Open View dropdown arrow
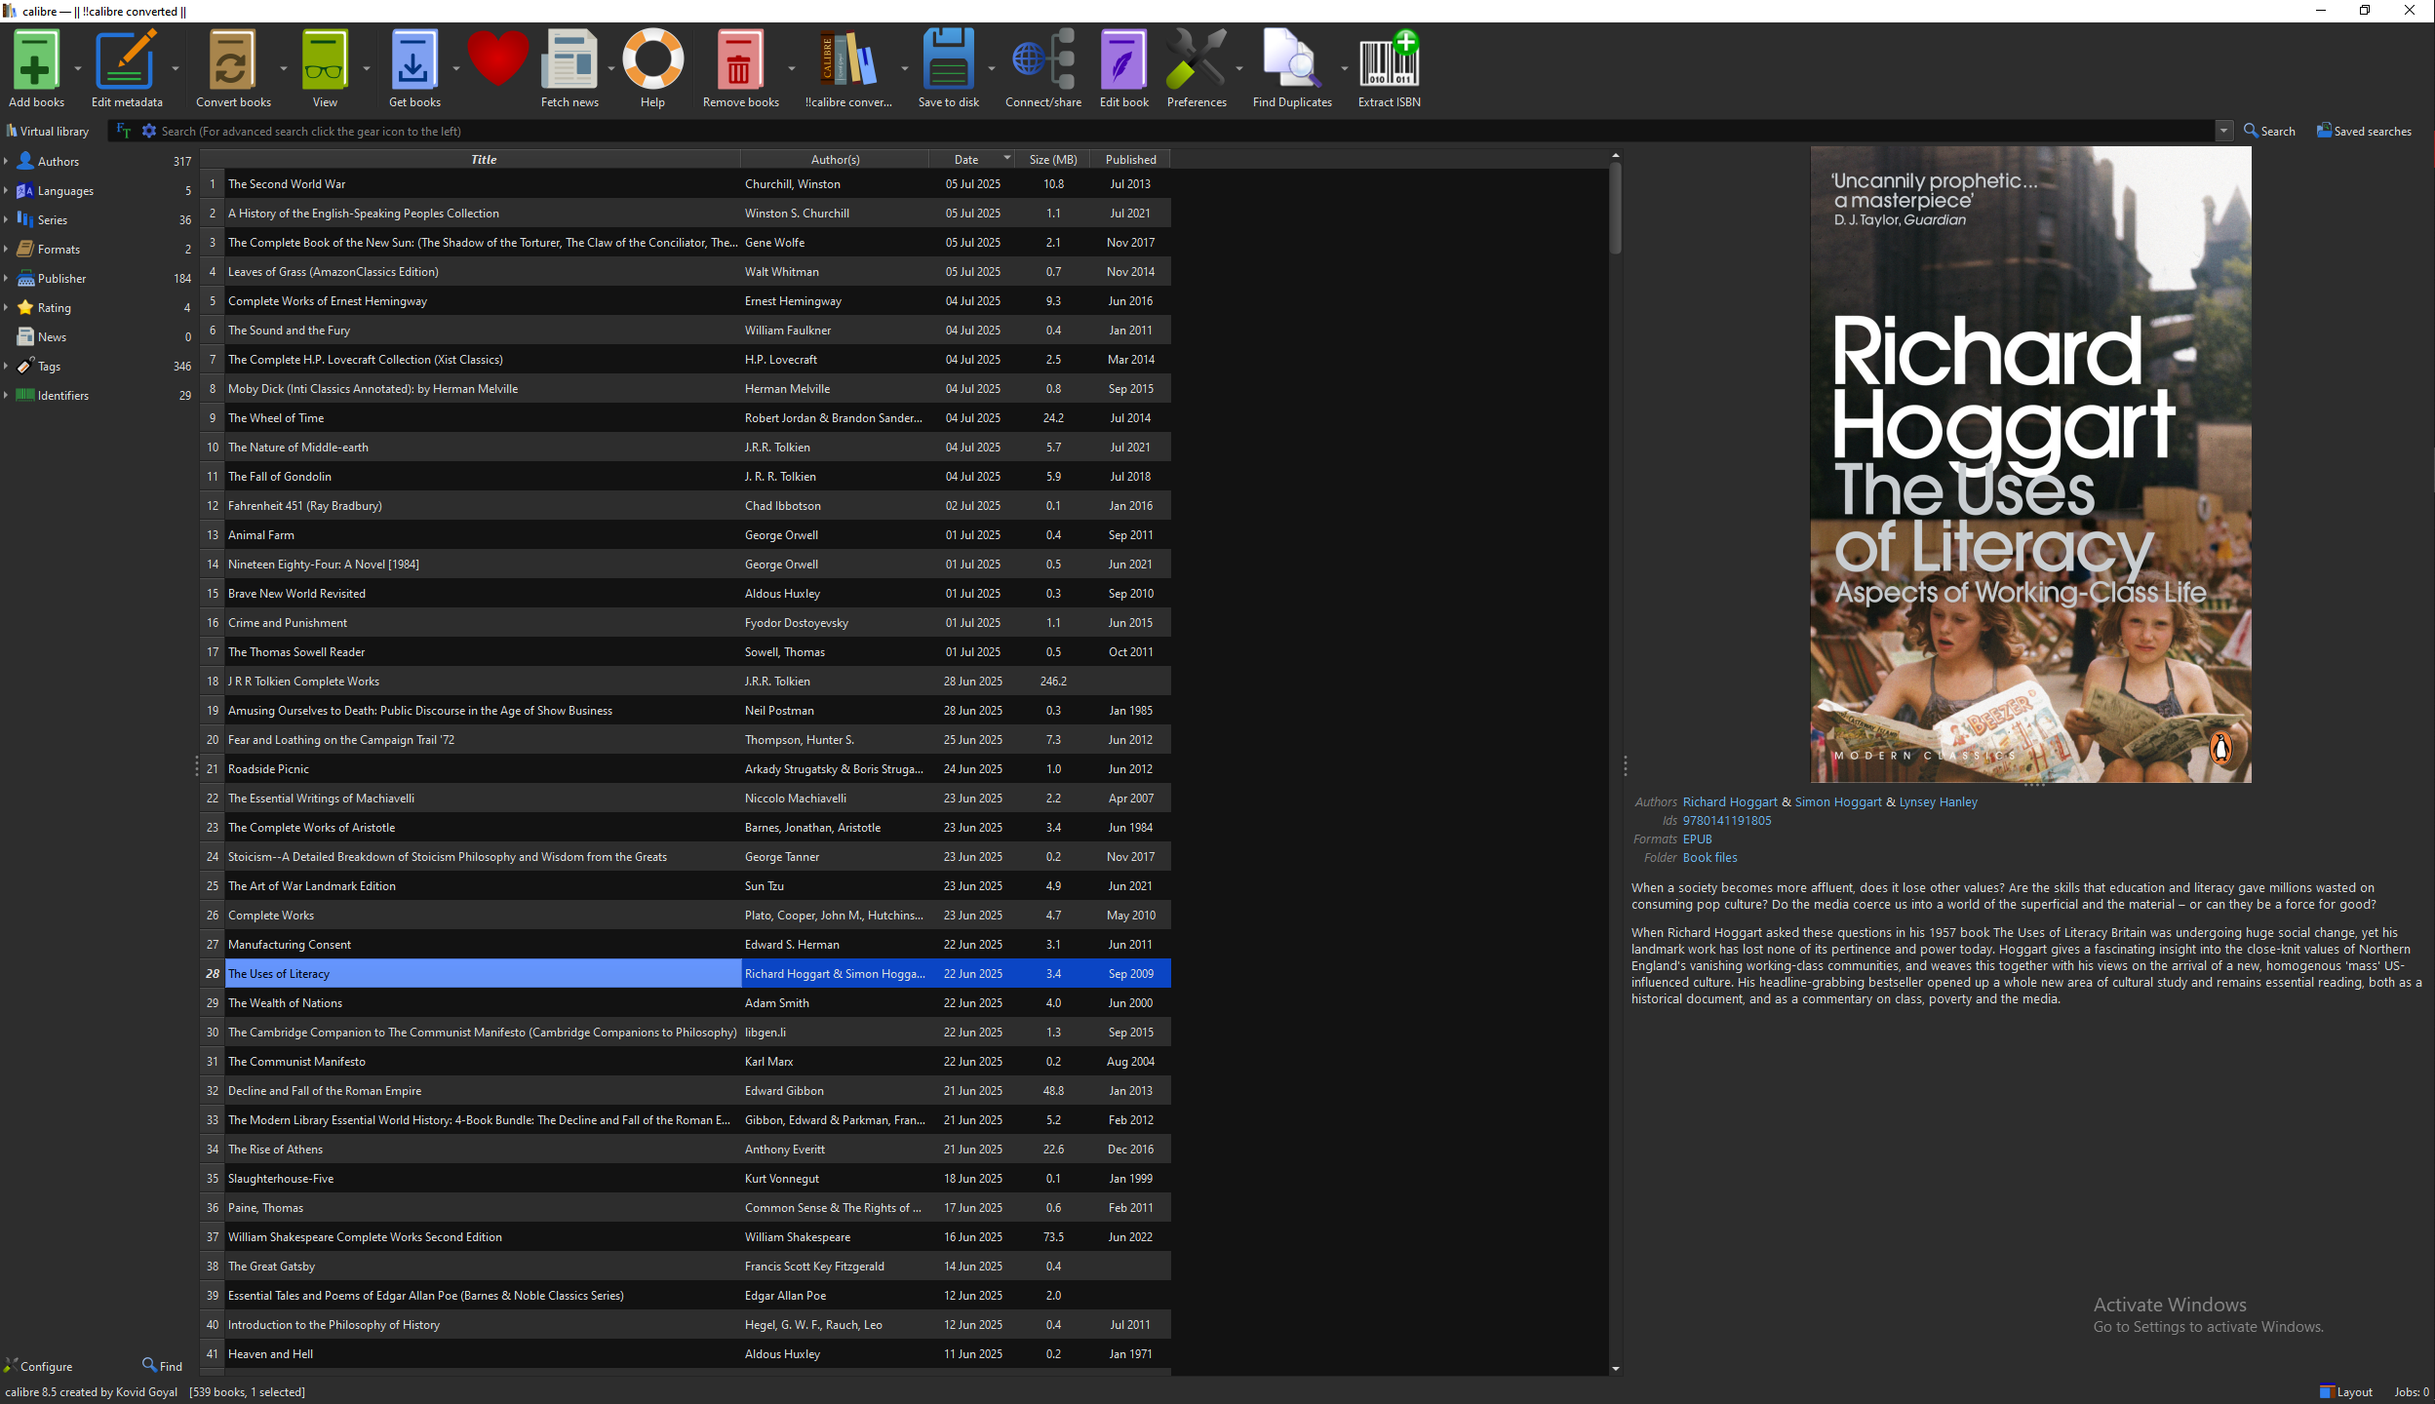Screen dimensions: 2435x1404 367,68
